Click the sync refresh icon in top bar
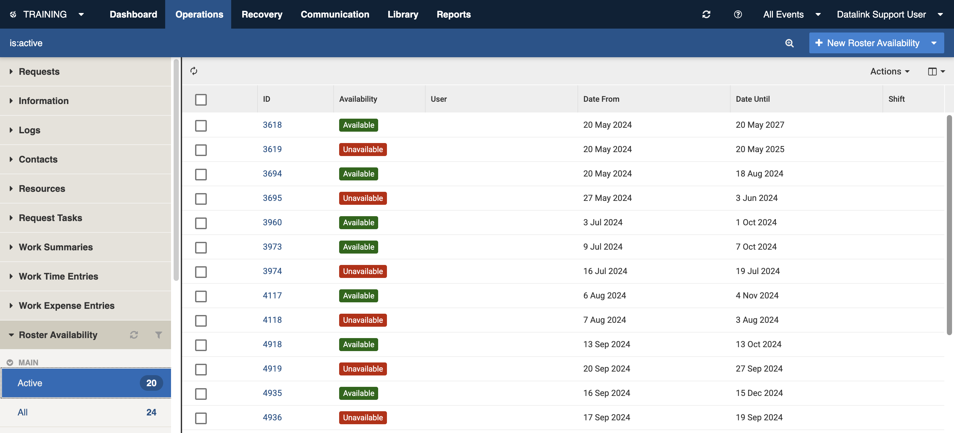954x433 pixels. coord(706,14)
